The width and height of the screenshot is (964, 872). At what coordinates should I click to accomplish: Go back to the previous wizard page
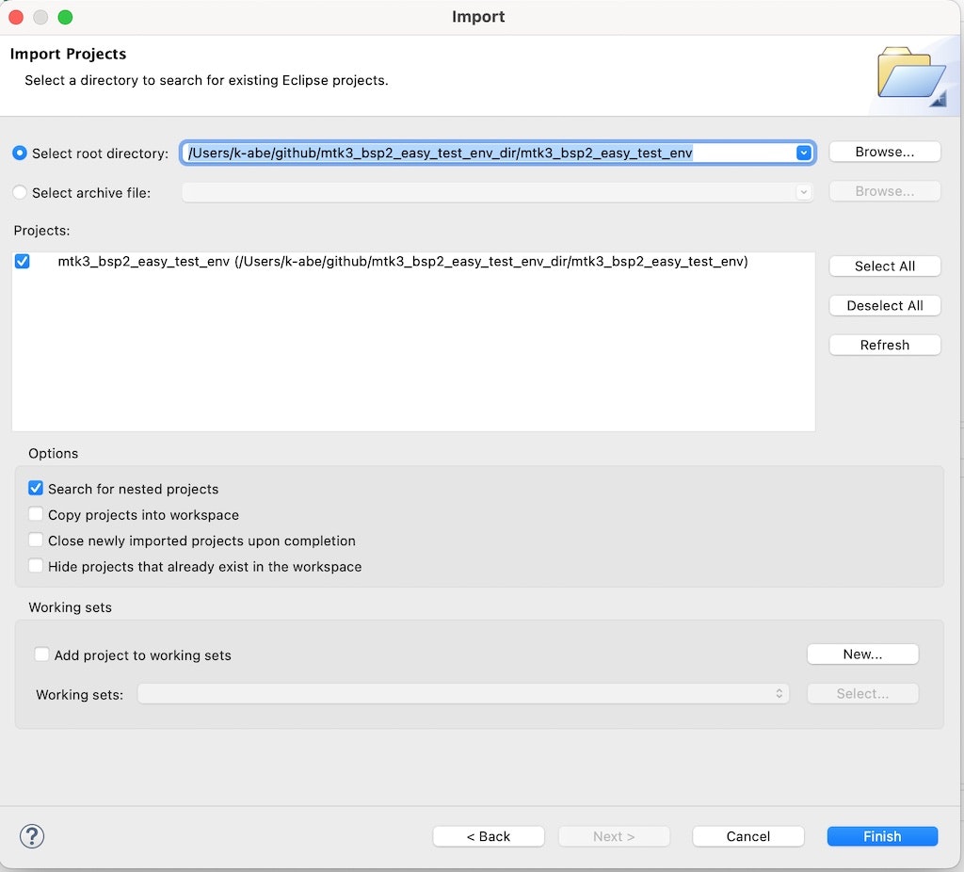coord(488,836)
